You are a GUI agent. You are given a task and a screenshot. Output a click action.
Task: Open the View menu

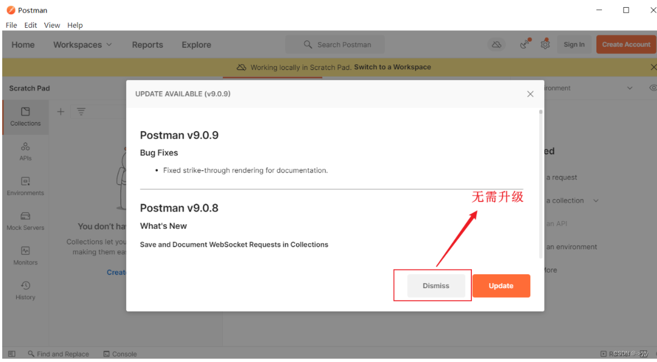pos(52,25)
